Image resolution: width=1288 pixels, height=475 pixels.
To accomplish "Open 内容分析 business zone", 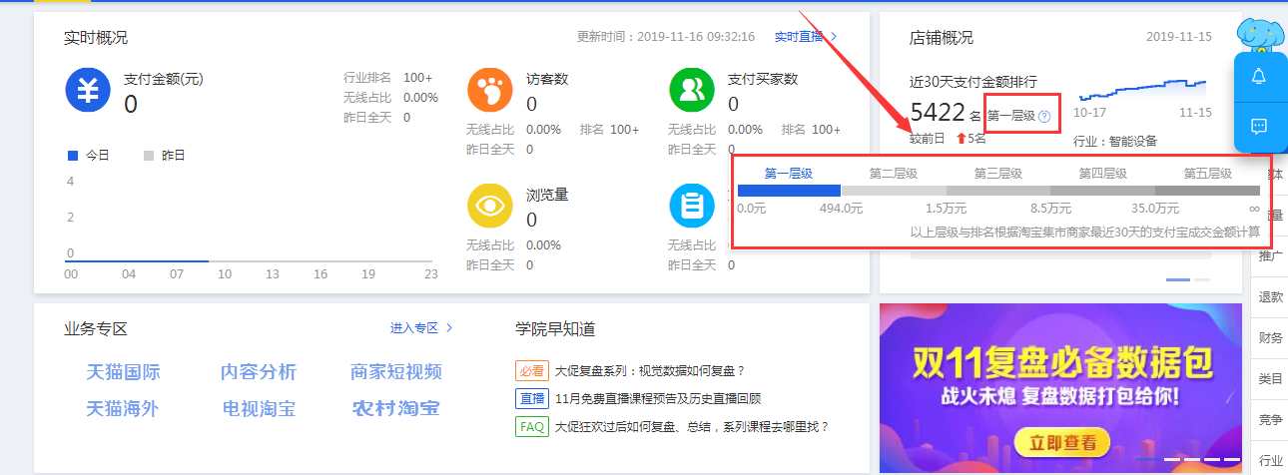I will point(259,372).
